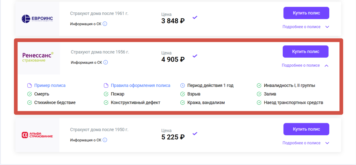Screen dimensions: 356x165
Task: Click the text Страхуют дома после 1956 г.
Action: (100, 52)
